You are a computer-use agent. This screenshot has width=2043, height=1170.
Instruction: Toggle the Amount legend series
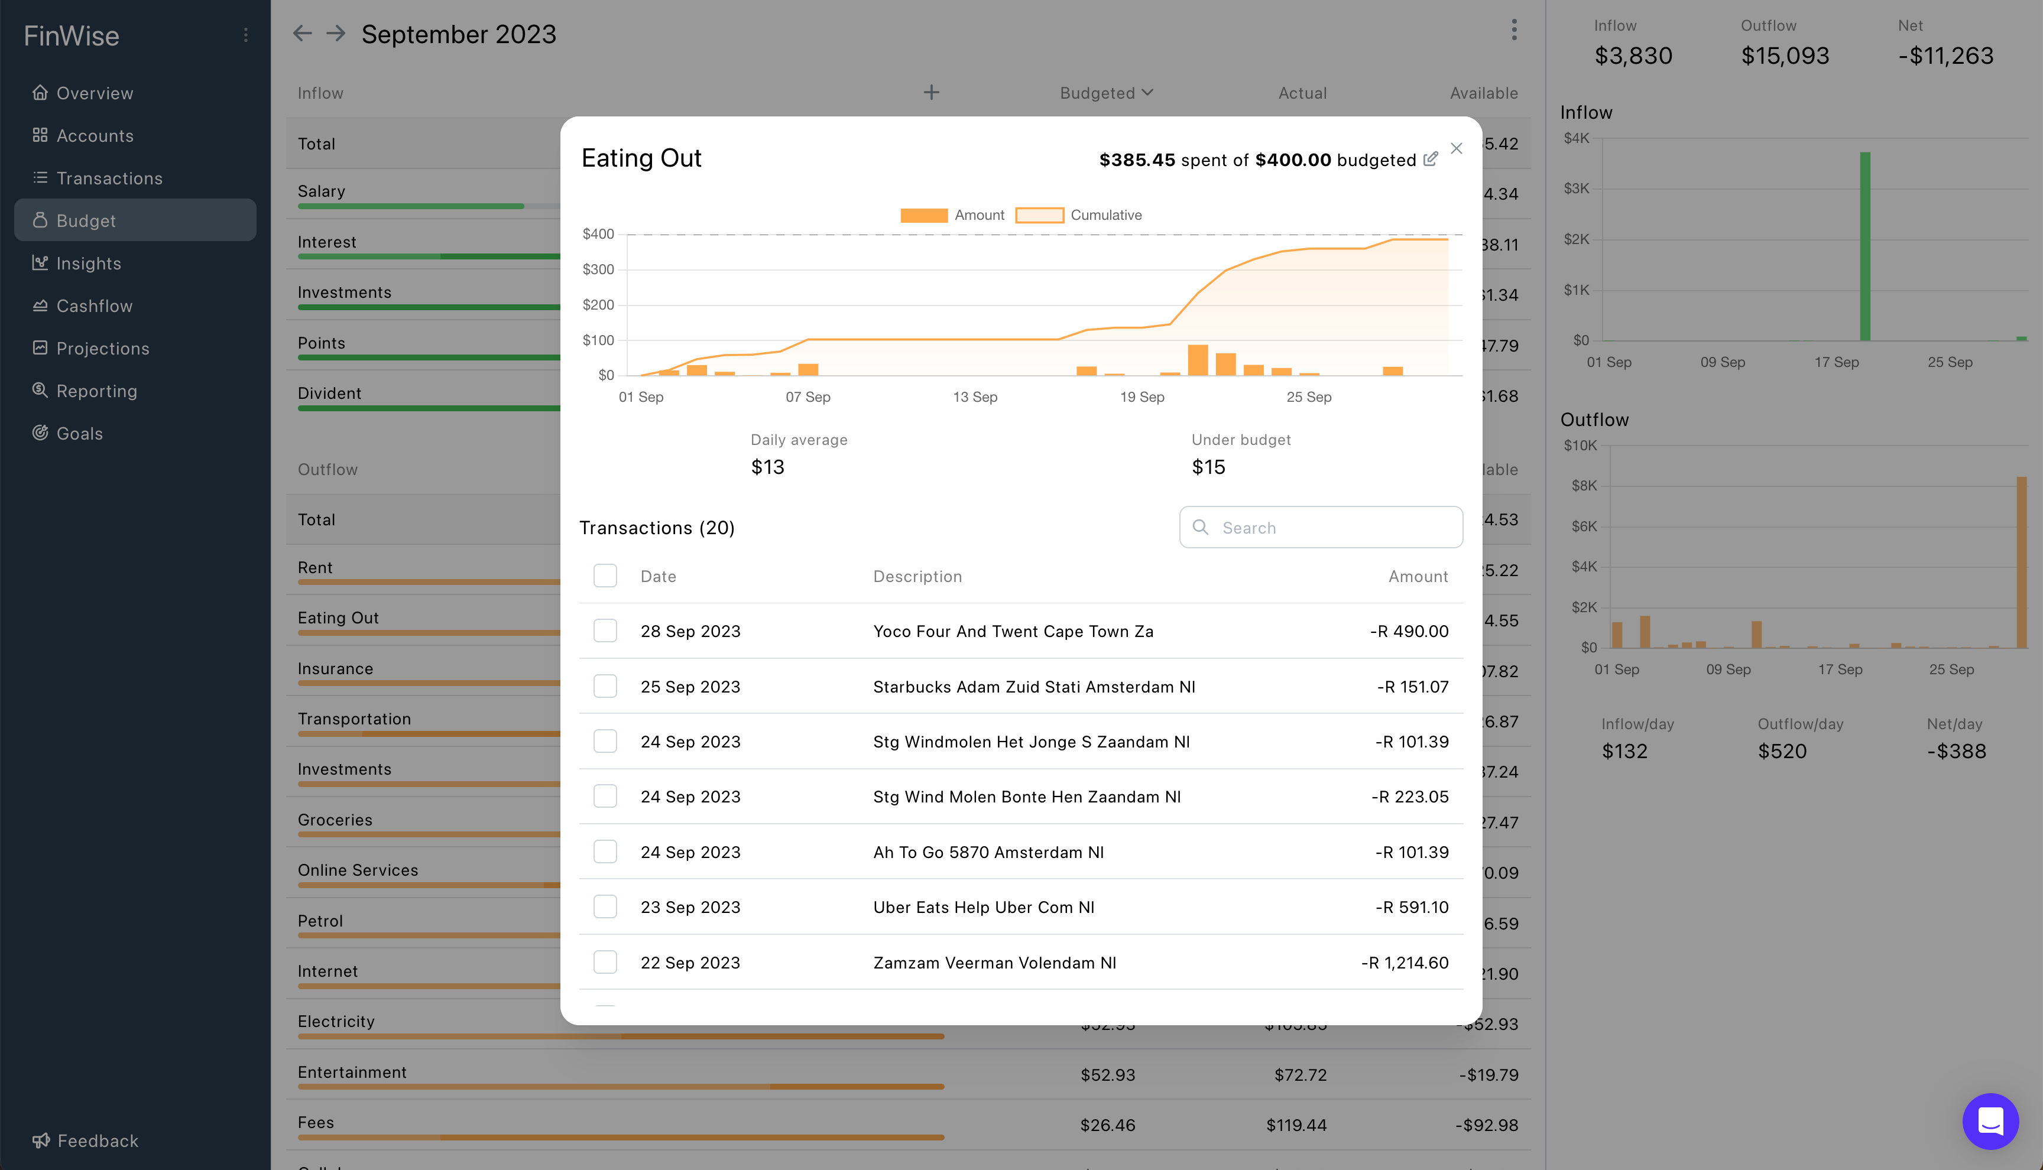[952, 215]
